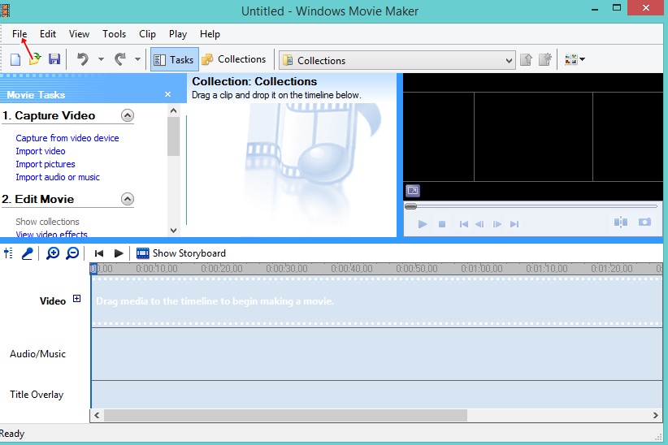668x445 pixels.
Task: Open the Edit menu
Action: coord(48,34)
